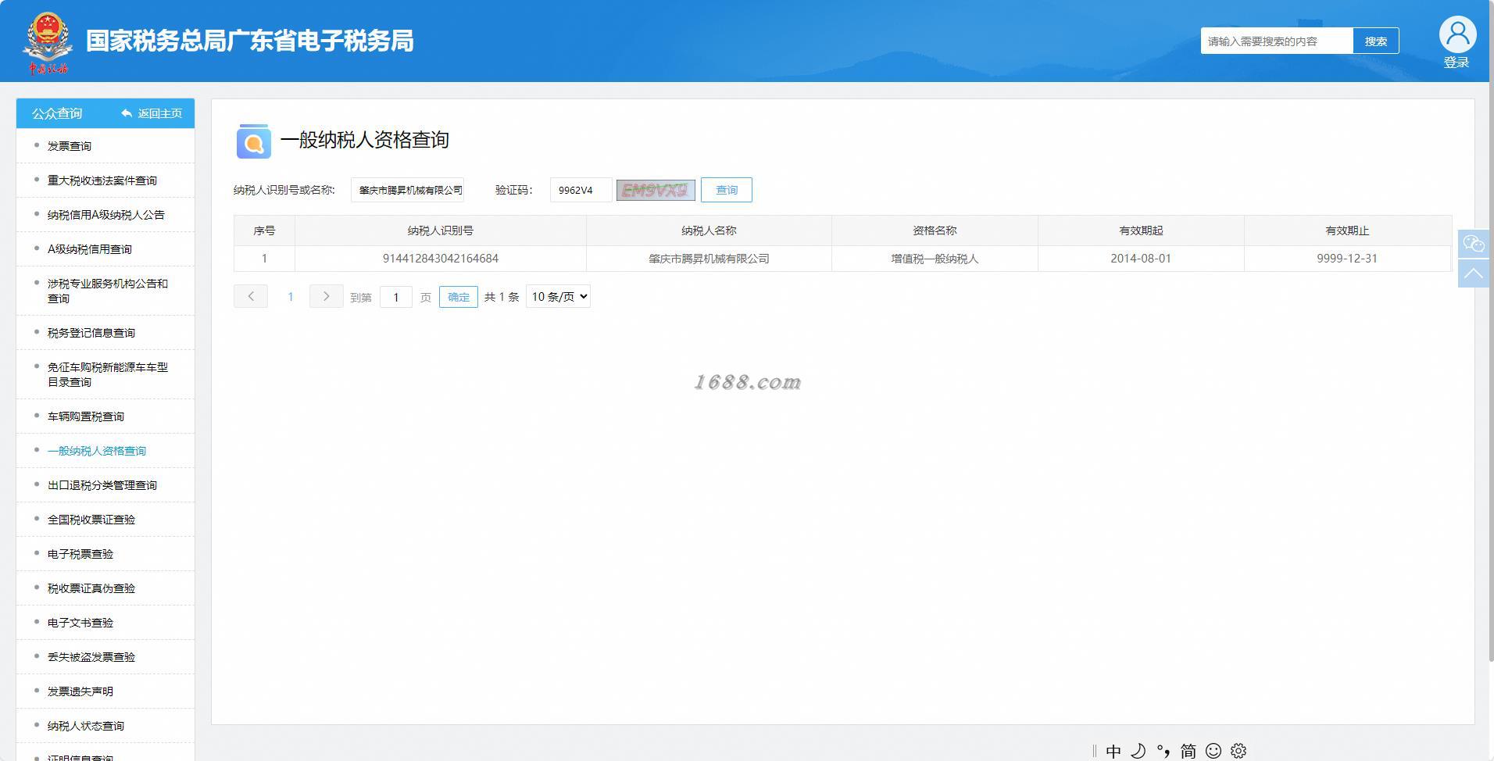Toggle the IME moon half-width icon

coord(1138,751)
